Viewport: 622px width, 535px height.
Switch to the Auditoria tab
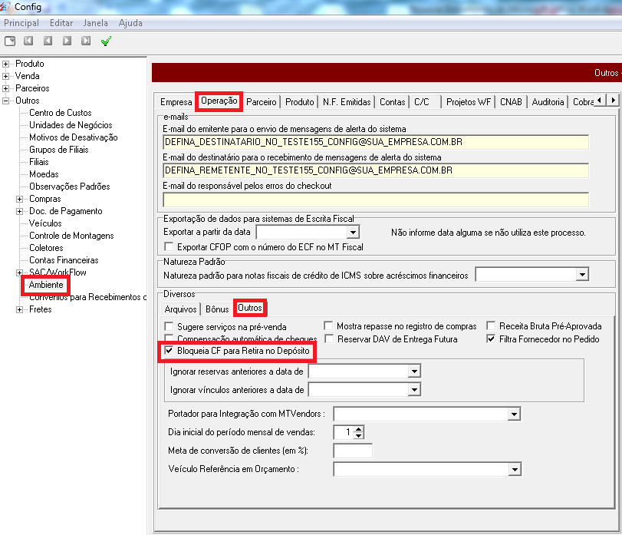coord(548,101)
